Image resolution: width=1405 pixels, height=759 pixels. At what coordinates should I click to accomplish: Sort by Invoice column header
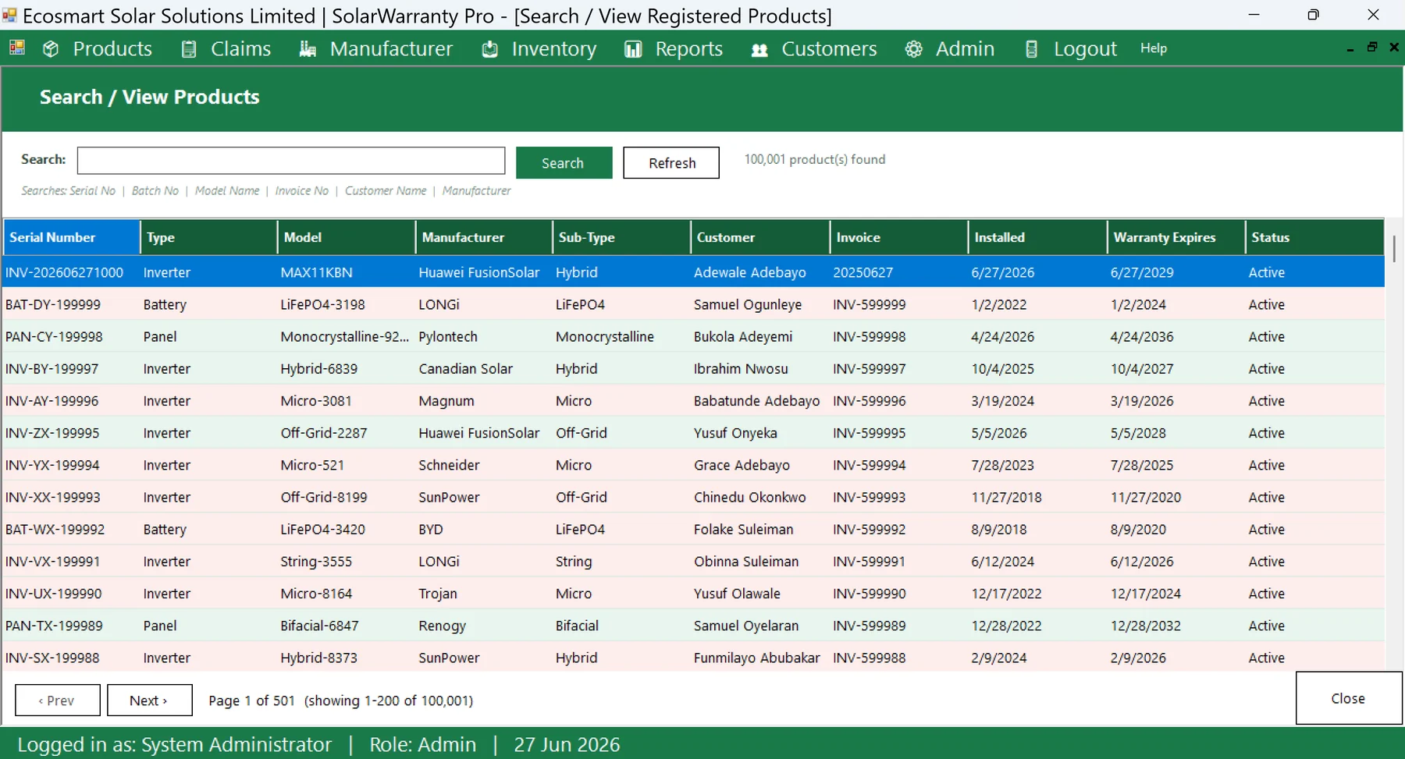pyautogui.click(x=899, y=237)
